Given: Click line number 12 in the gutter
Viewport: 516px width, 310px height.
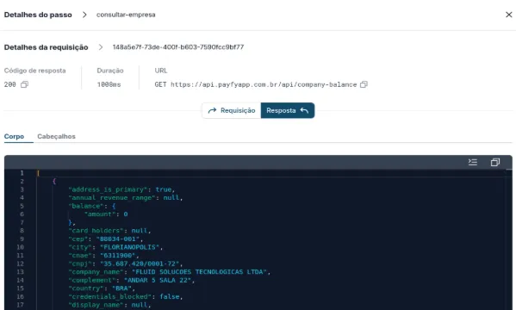Looking at the screenshot, I should coord(20,263).
